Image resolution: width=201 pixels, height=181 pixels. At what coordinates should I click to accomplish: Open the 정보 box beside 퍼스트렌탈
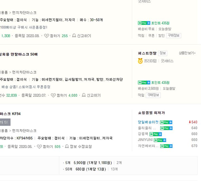[162, 53]
